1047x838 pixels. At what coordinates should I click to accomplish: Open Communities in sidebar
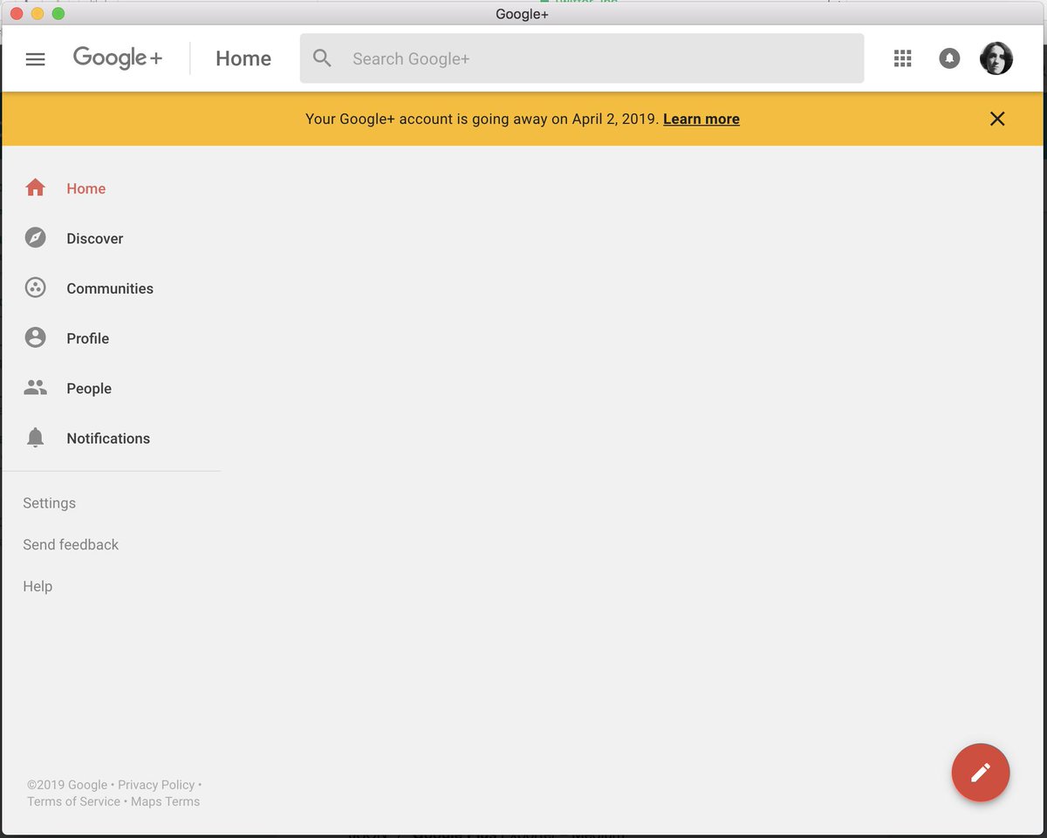112,289
